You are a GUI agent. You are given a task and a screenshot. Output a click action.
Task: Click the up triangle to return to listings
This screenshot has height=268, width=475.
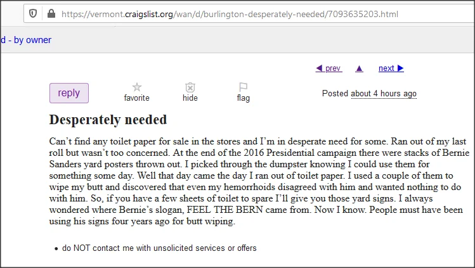[x=360, y=68]
